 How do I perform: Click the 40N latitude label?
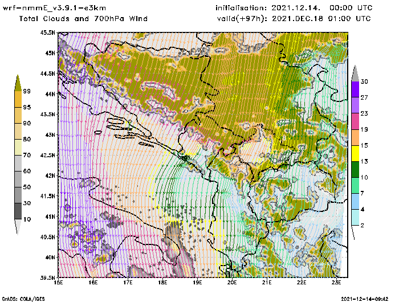50,257
